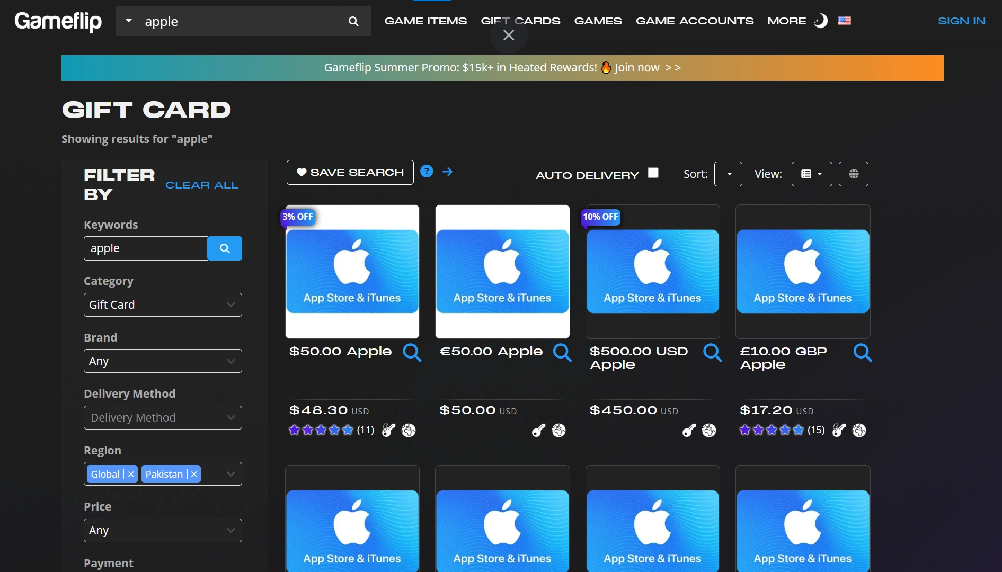
Task: Click magnifier icon for £10.00 GBP Apple listing
Action: [x=863, y=352]
